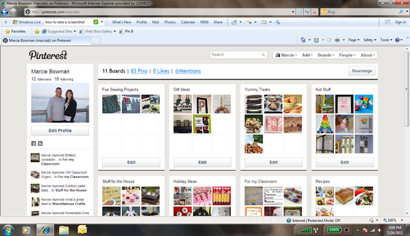Viewport: 410px width, 236px height.
Task: Click Edit under Yummy Treats board
Action: click(274, 162)
